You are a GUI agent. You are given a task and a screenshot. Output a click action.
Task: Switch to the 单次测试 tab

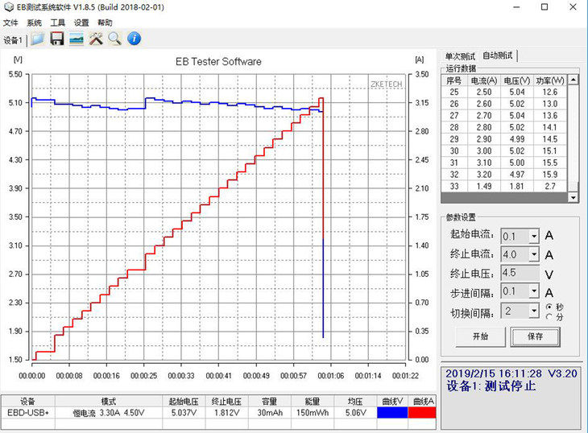tap(460, 56)
